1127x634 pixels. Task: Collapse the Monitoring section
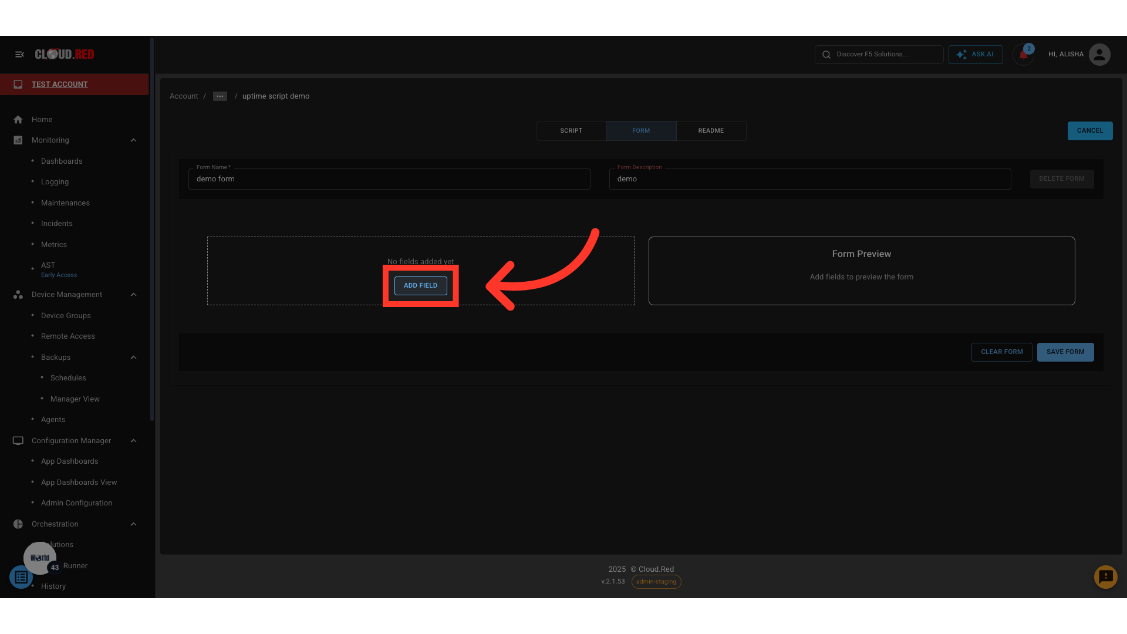pyautogui.click(x=133, y=140)
